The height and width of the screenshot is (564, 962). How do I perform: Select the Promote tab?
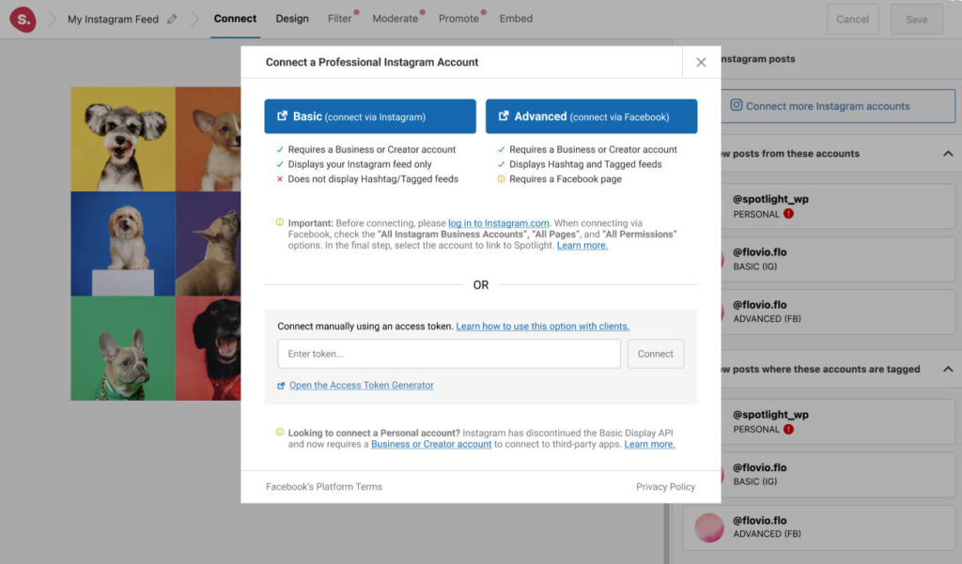pyautogui.click(x=458, y=19)
